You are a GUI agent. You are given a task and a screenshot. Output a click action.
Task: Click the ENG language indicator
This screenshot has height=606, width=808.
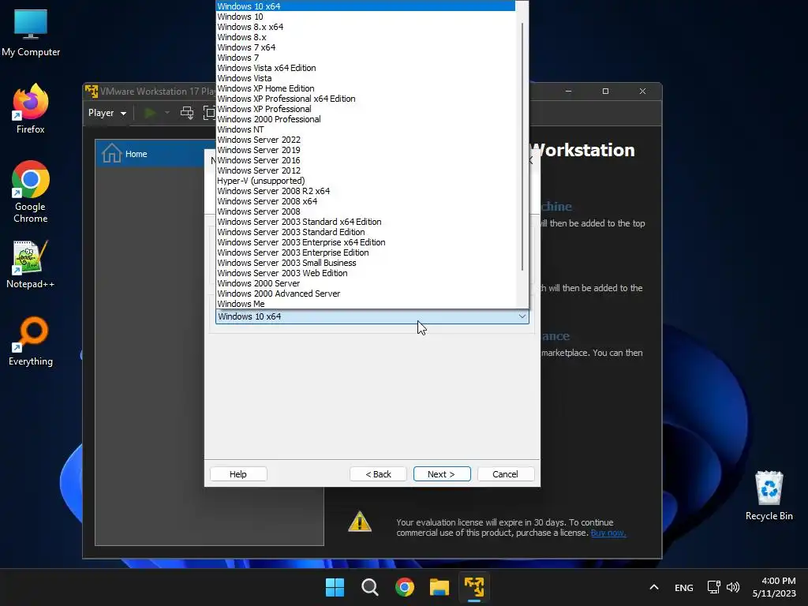point(684,587)
